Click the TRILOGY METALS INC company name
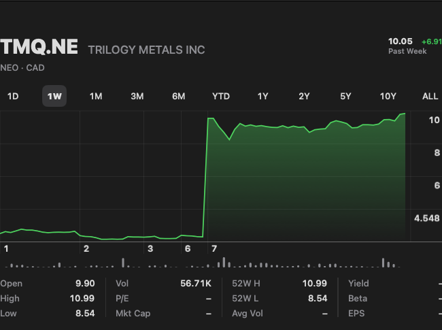The width and height of the screenshot is (442, 330). [x=146, y=50]
